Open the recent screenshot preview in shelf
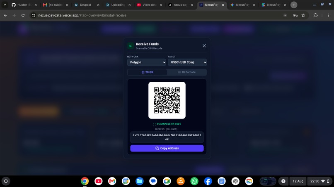This screenshot has width=334, height=187. click(x=268, y=181)
